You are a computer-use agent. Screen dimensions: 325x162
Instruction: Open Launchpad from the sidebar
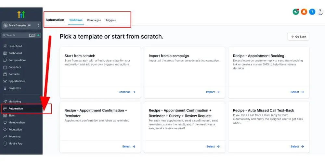click(15, 46)
